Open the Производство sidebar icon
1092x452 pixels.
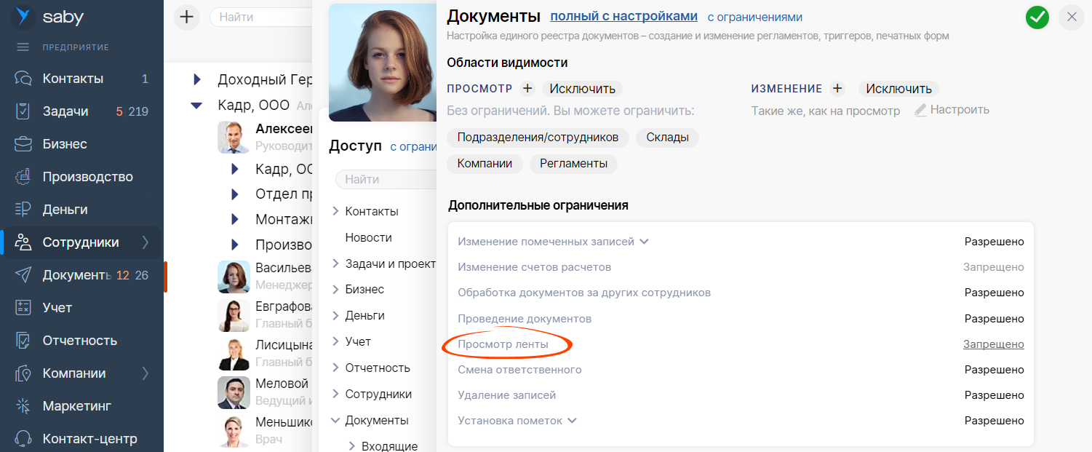pyautogui.click(x=23, y=177)
